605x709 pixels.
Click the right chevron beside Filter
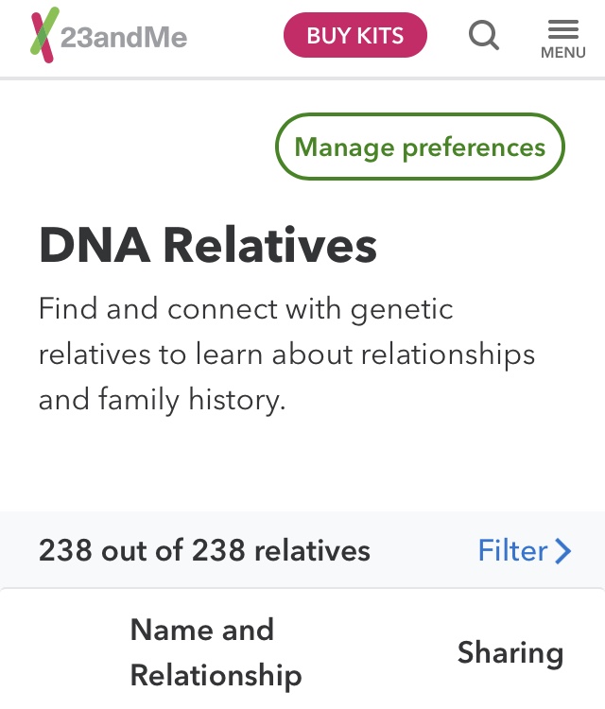tap(563, 550)
